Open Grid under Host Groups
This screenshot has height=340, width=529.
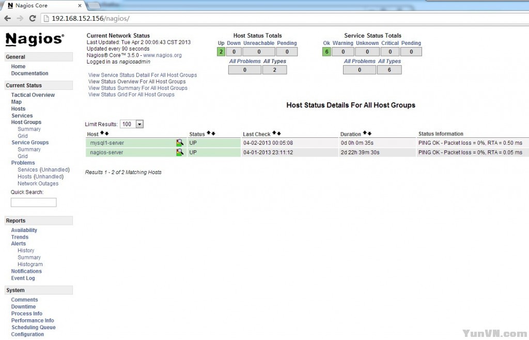pyautogui.click(x=23, y=136)
